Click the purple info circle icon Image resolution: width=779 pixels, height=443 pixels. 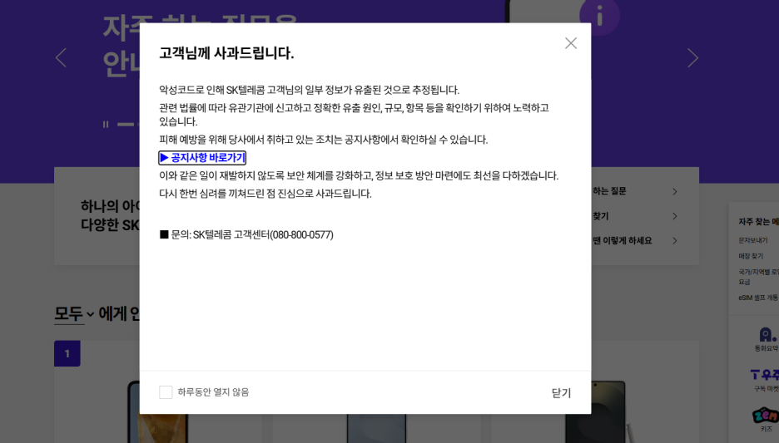pos(600,16)
